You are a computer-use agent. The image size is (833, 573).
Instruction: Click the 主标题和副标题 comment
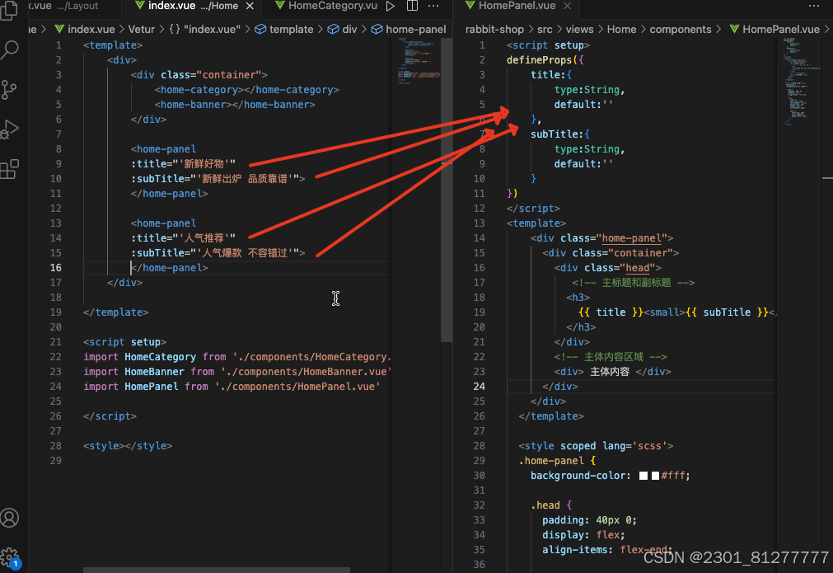[x=634, y=283]
